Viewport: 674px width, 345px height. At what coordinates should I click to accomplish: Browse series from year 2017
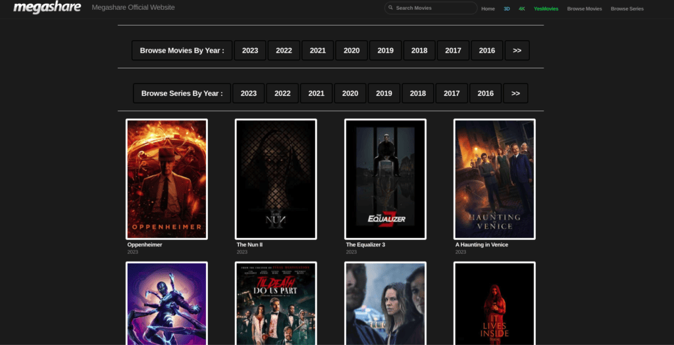452,93
